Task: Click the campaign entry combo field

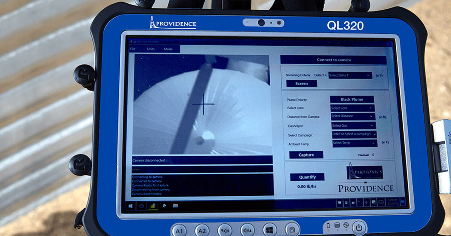Action: (354, 134)
